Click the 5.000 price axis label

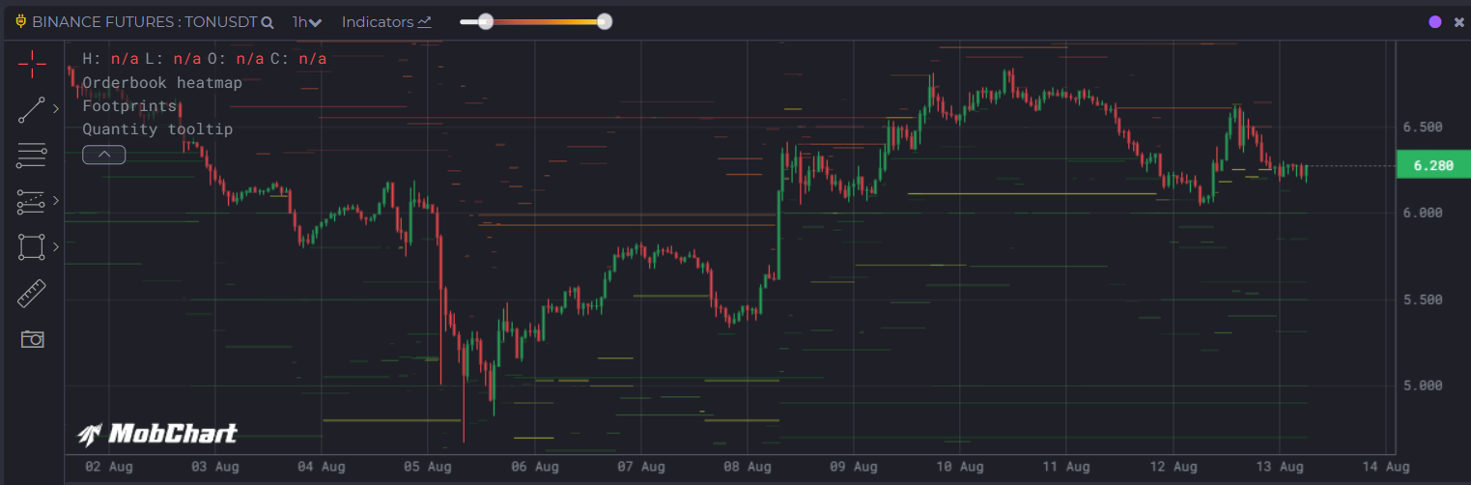(x=1423, y=385)
